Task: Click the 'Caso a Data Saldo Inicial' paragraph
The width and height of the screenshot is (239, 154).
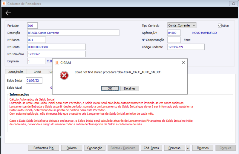Action: (101, 122)
